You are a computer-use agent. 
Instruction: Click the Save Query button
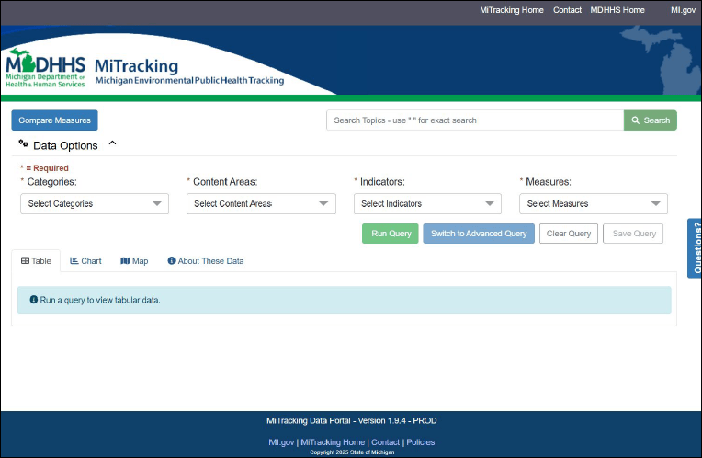633,234
